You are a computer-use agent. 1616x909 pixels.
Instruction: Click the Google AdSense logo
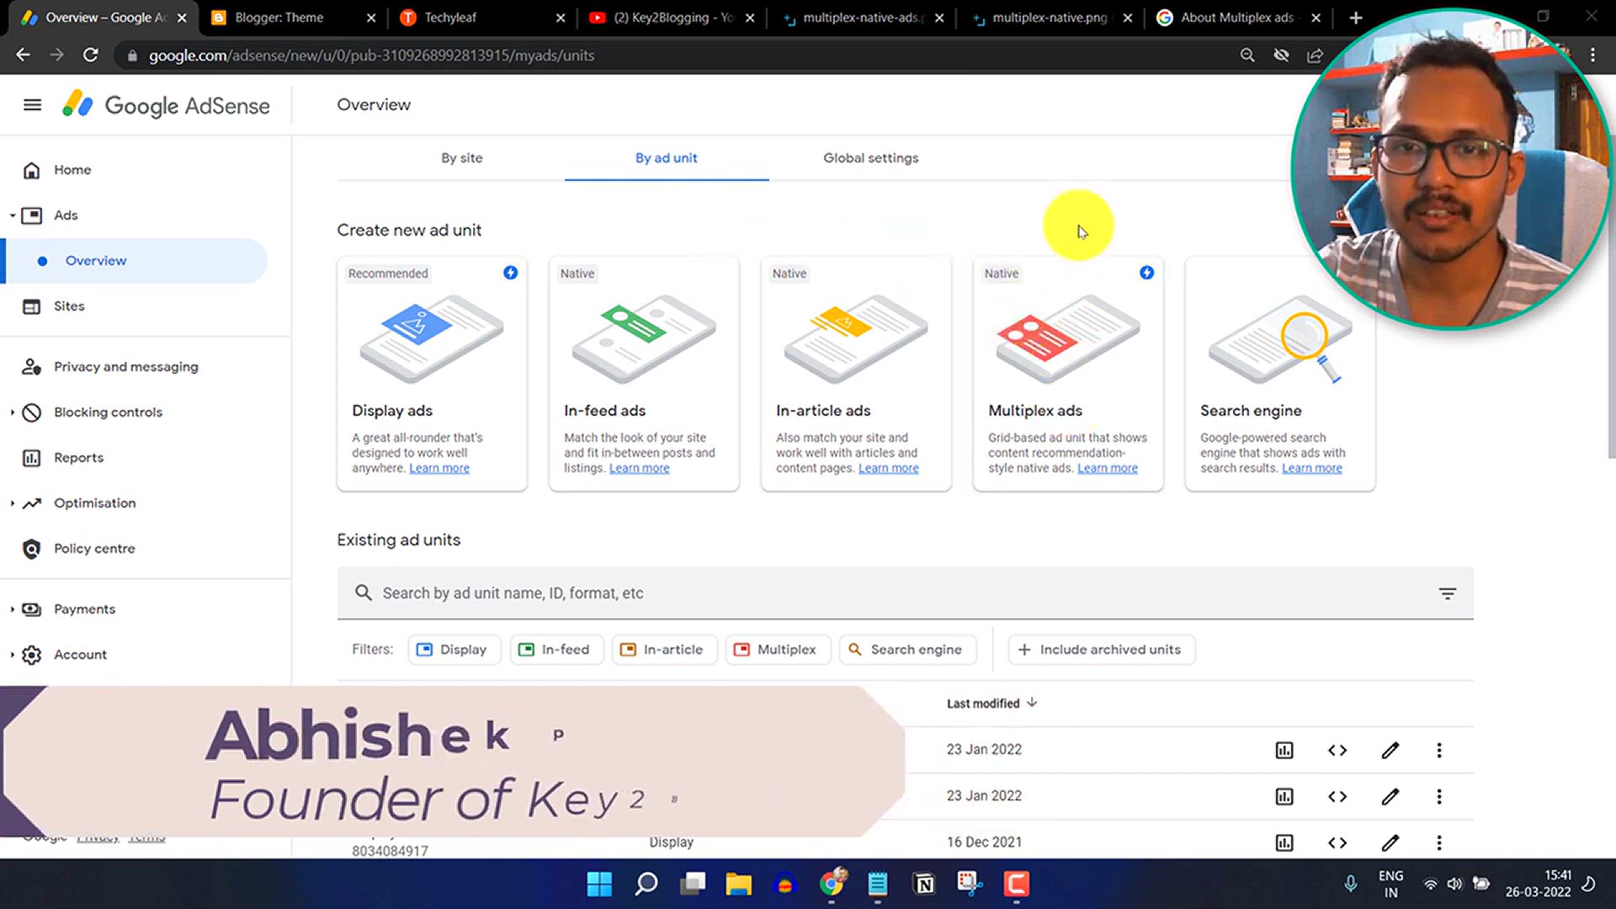point(166,105)
